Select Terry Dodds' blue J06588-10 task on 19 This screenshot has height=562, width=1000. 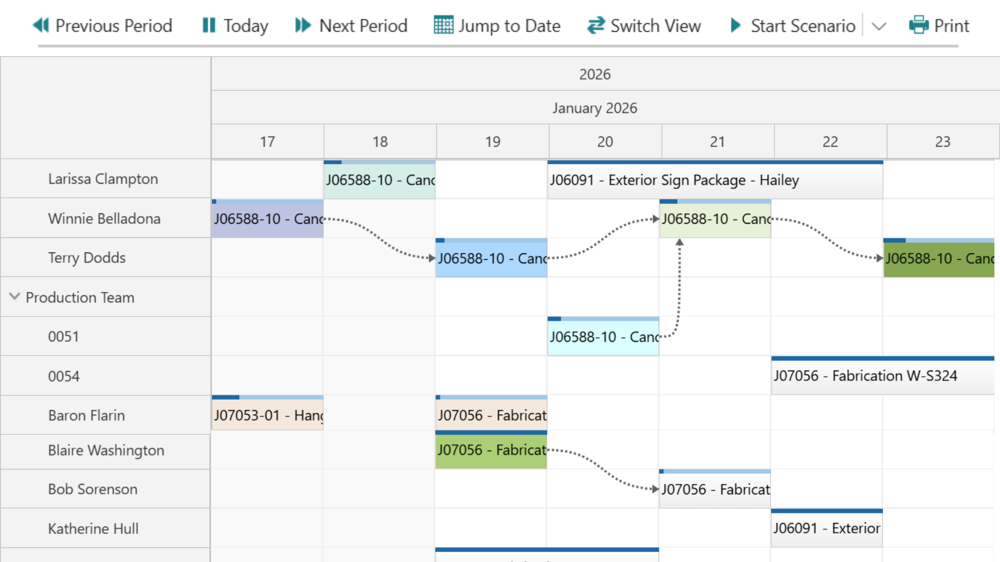(x=491, y=259)
